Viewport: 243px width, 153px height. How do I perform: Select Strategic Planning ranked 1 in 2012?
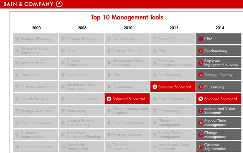pos(173,39)
